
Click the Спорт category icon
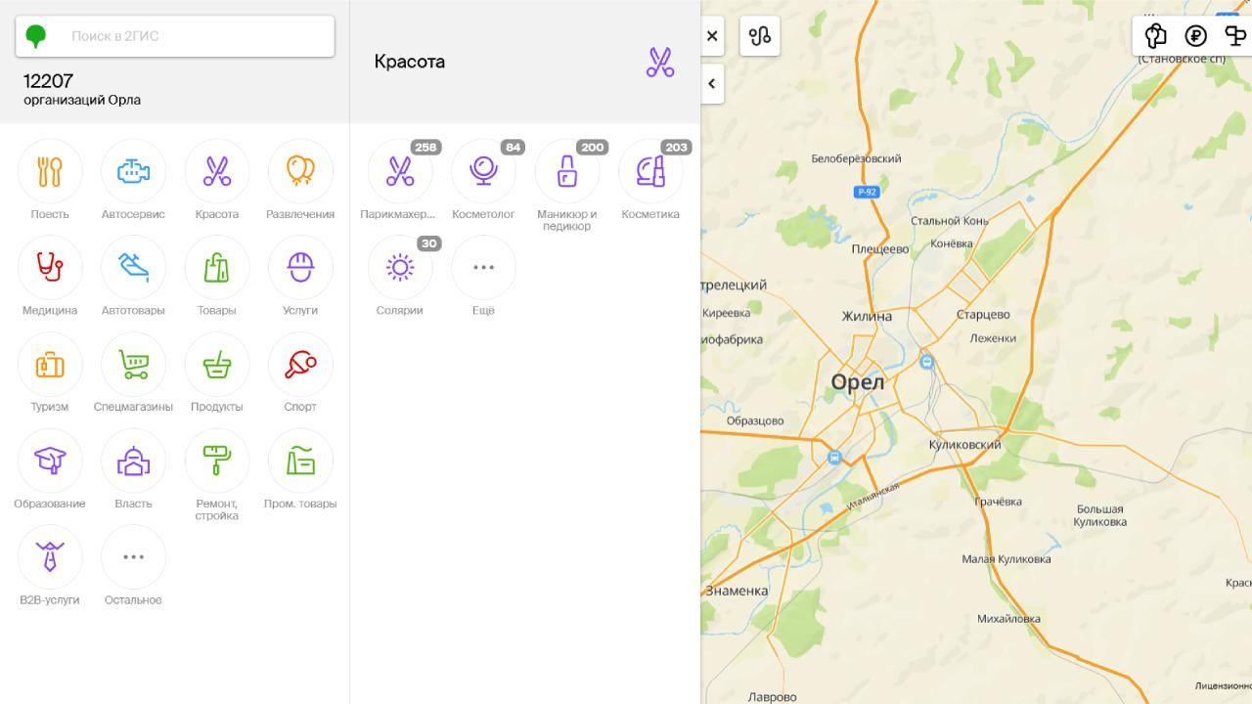[x=300, y=364]
